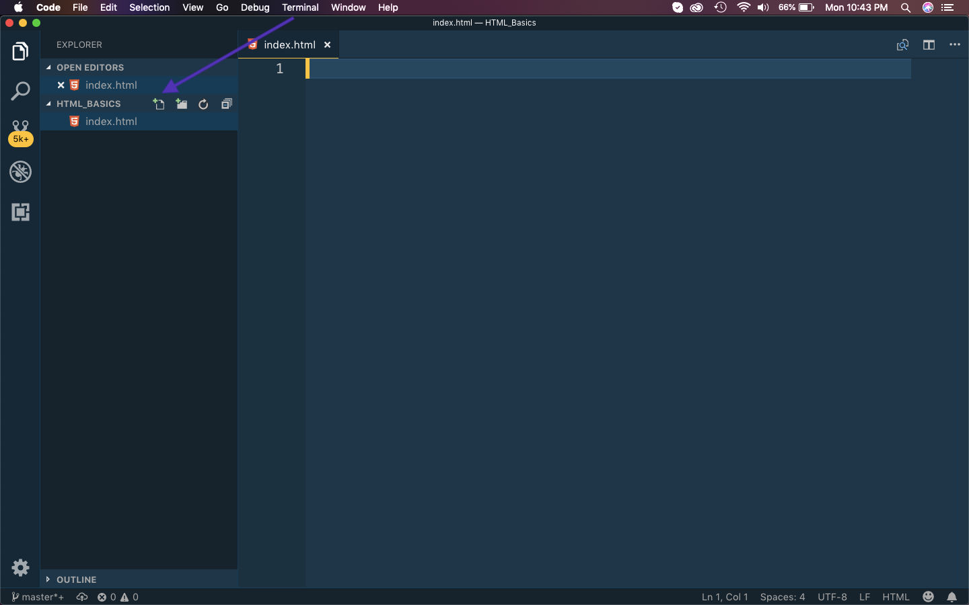Viewport: 969px width, 605px height.
Task: Open the Apple menu
Action: click(x=18, y=7)
